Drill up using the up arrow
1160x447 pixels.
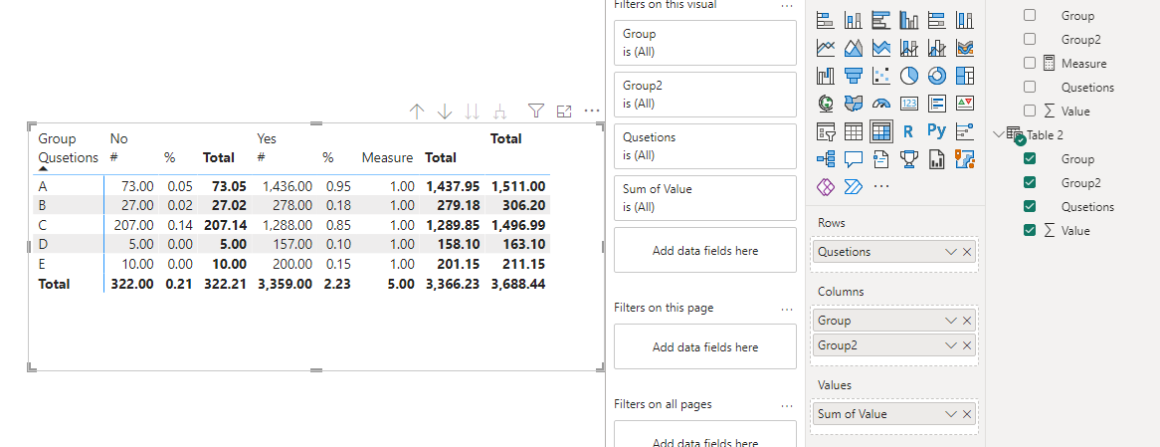click(x=417, y=112)
